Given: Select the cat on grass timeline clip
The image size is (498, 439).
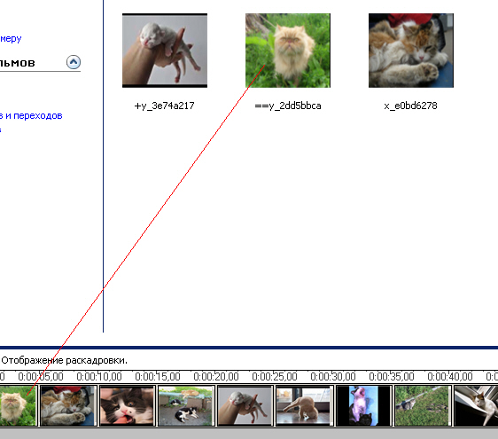Looking at the screenshot, I should tap(423, 405).
